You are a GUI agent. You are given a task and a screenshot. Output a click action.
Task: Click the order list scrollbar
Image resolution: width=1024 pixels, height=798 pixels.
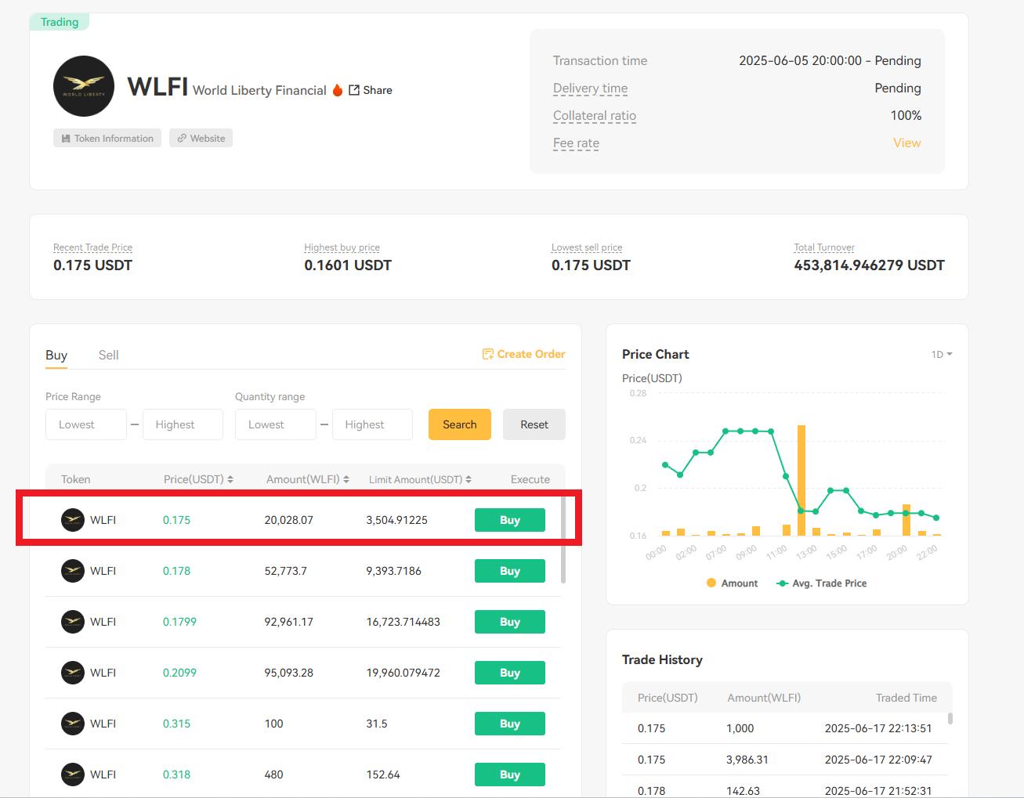pyautogui.click(x=563, y=540)
